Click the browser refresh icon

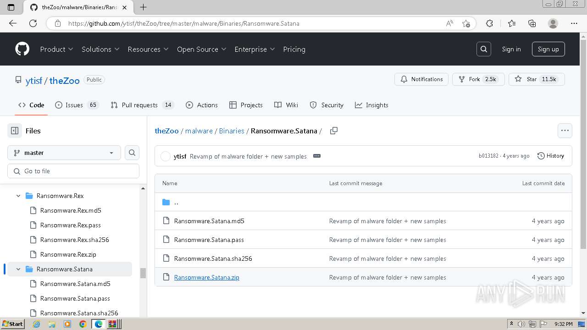[x=33, y=23]
